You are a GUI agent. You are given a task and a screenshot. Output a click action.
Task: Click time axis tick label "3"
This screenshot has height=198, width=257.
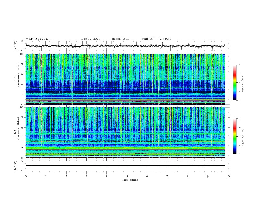click(86, 176)
